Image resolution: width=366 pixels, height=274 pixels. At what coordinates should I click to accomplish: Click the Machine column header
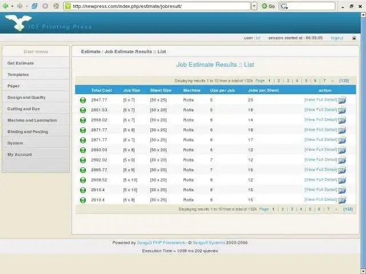click(192, 90)
